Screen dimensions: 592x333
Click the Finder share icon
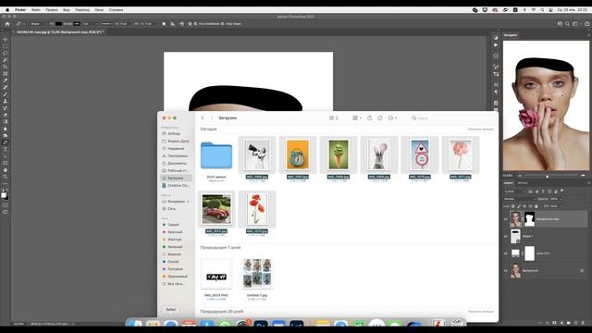[370, 117]
